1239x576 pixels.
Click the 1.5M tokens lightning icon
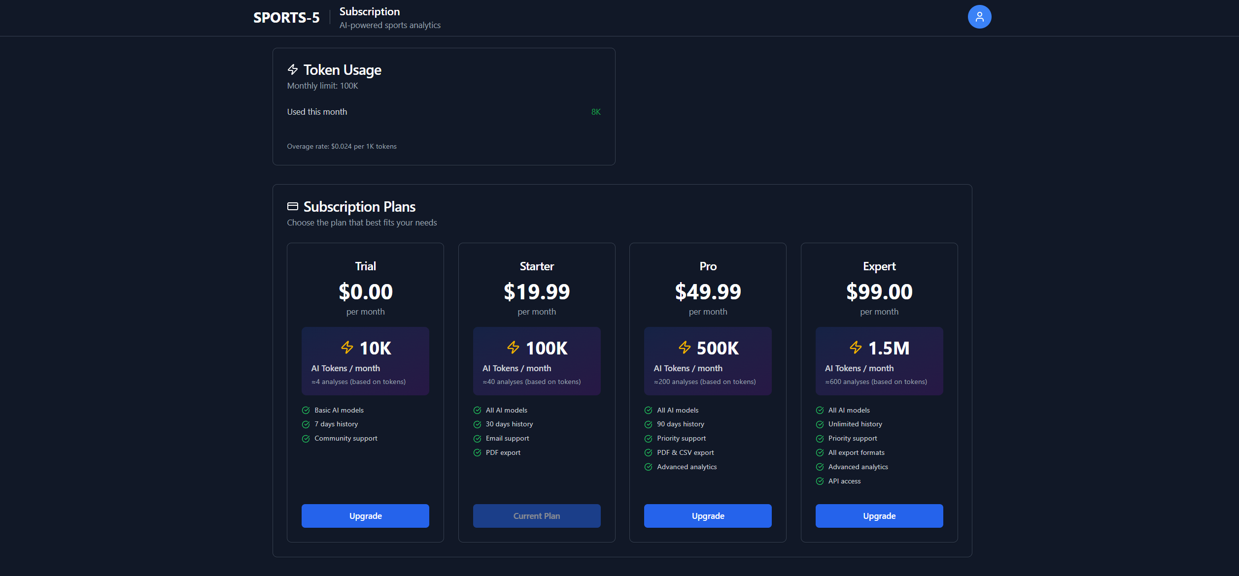click(856, 348)
